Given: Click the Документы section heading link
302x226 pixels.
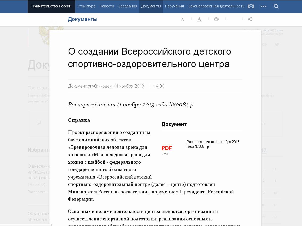Looking at the screenshot, I should point(83,19).
